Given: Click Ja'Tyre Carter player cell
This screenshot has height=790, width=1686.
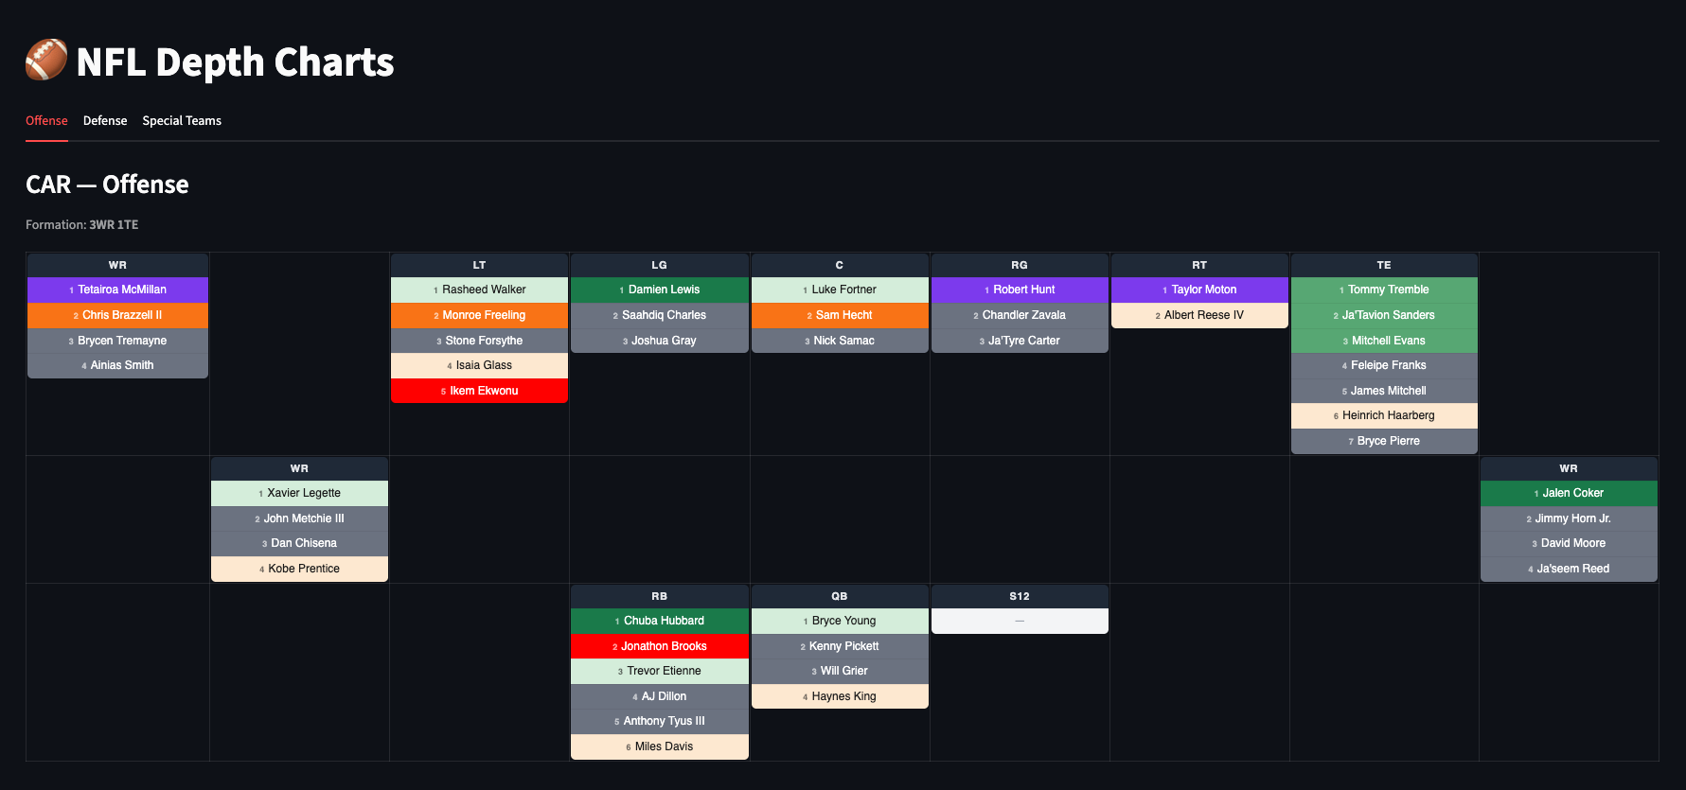Looking at the screenshot, I should tap(1020, 341).
